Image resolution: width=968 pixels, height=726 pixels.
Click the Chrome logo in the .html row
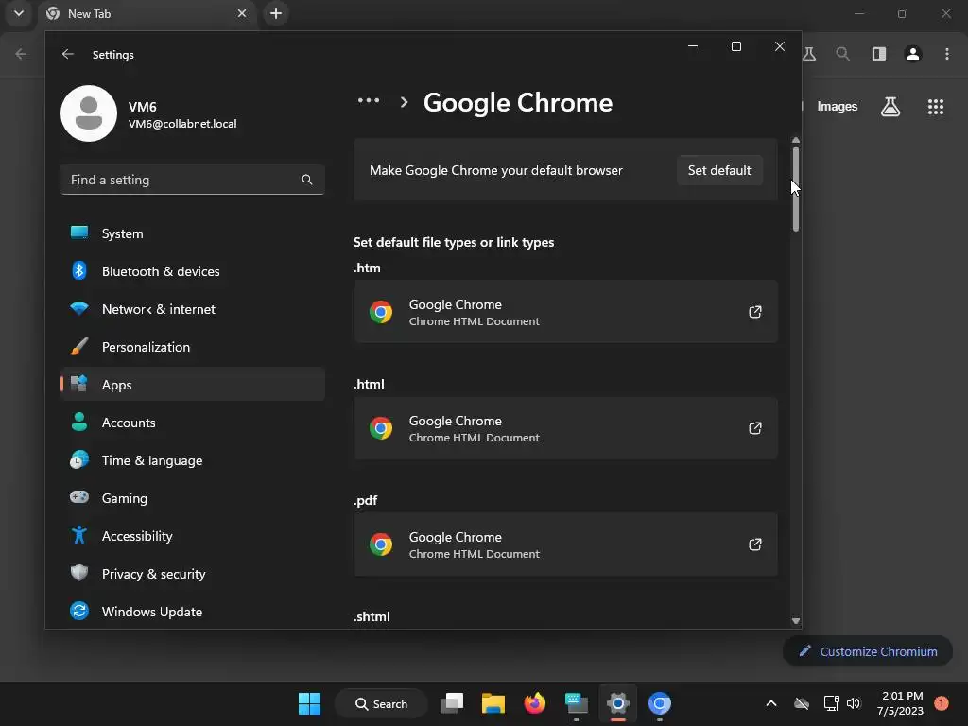(381, 428)
